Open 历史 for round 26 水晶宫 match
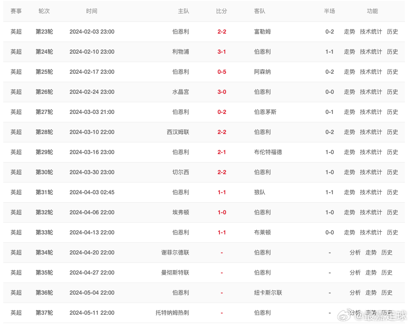 [392, 92]
